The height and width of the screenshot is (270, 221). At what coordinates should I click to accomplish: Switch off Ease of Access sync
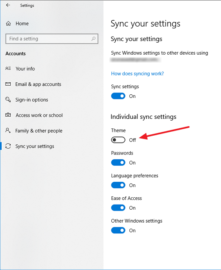(x=118, y=208)
